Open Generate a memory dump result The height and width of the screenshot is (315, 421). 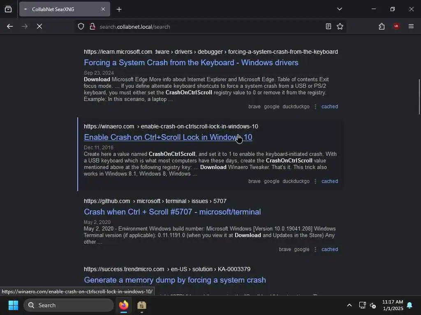[175, 280]
